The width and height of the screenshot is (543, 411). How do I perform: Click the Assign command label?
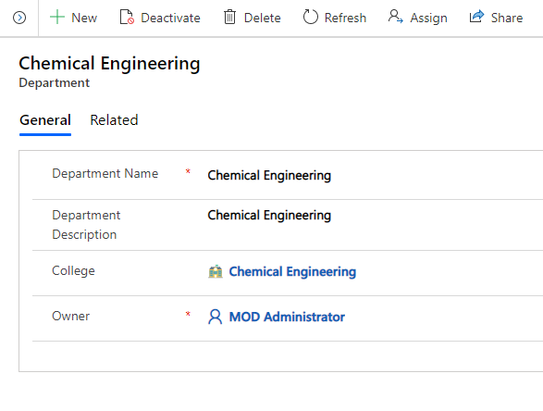[428, 18]
